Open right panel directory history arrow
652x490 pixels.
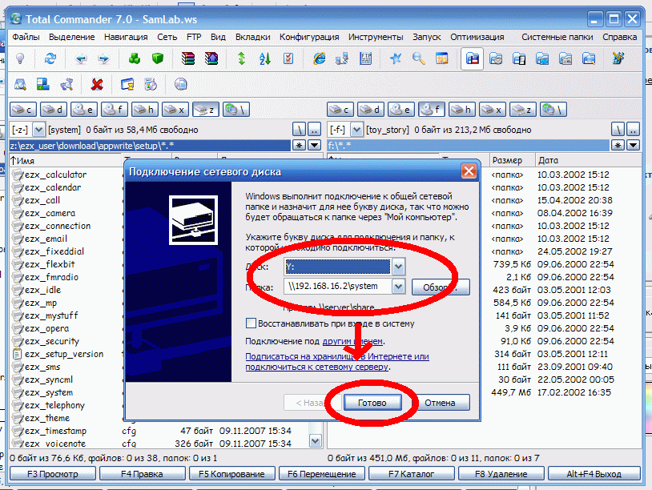click(x=634, y=146)
